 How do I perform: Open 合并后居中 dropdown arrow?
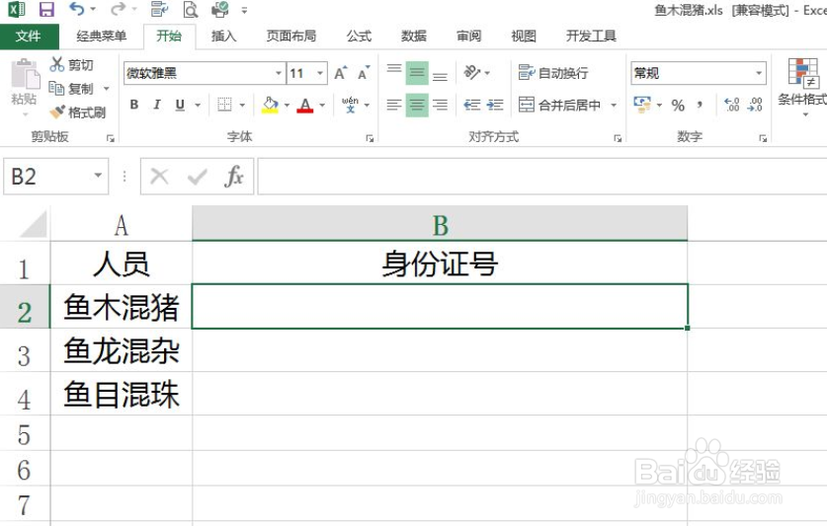point(614,105)
